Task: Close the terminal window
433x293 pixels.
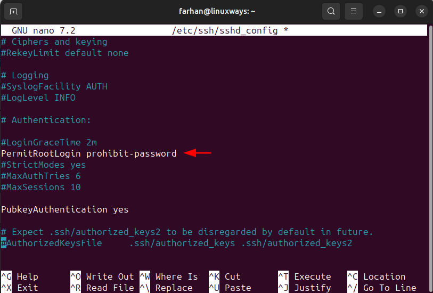Action: pyautogui.click(x=422, y=11)
